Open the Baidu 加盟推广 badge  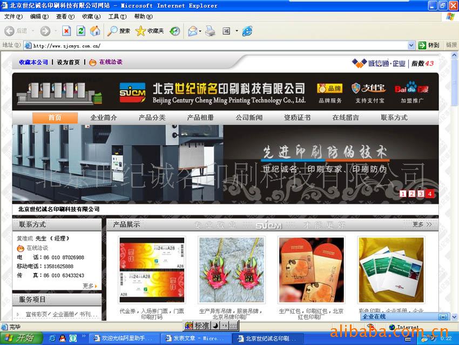point(411,92)
